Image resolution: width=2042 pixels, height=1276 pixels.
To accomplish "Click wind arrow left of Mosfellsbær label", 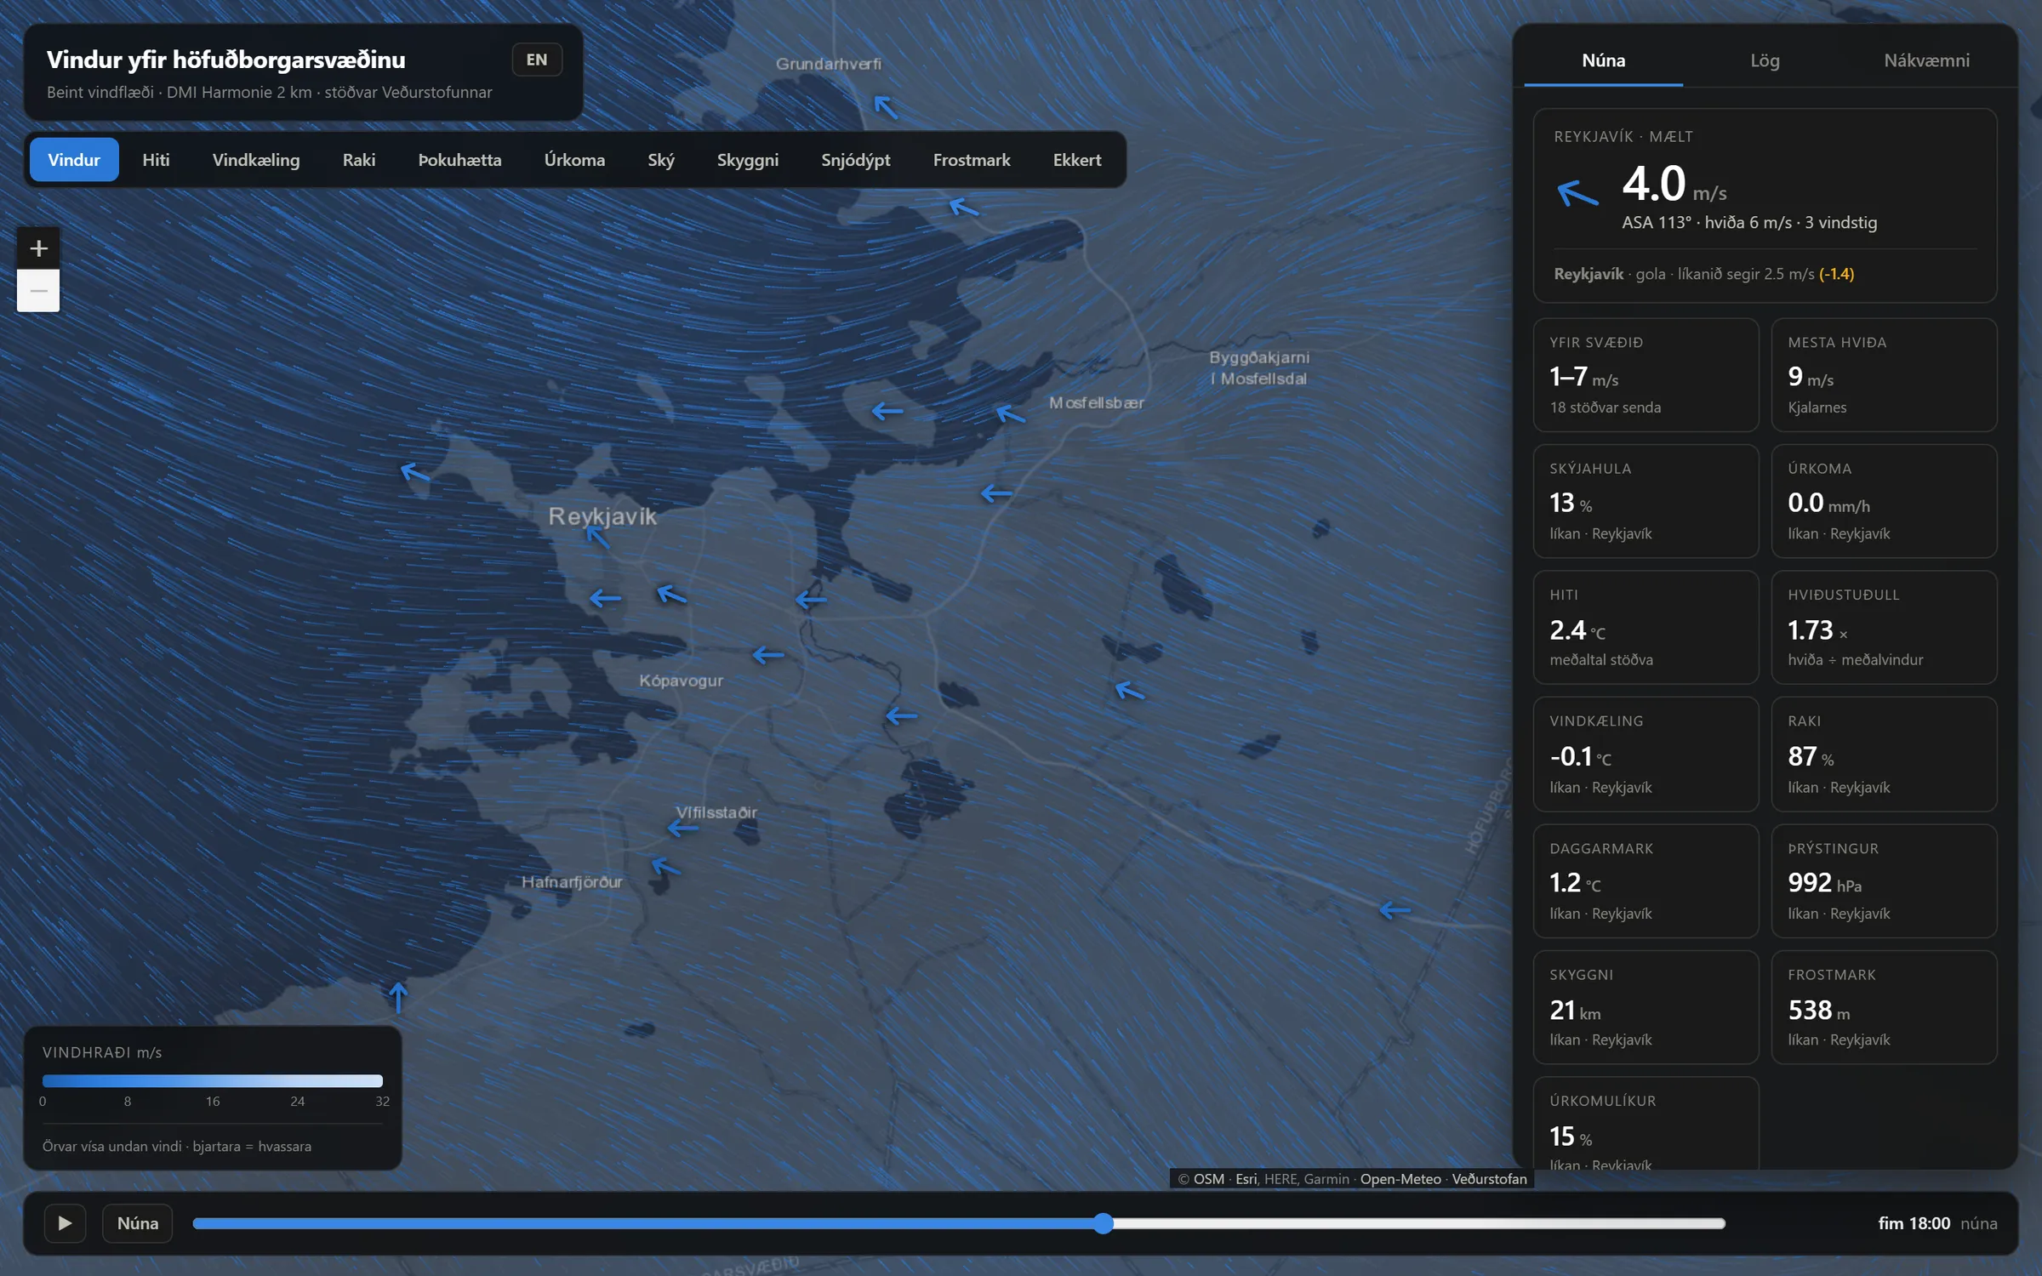I will 1010,413.
